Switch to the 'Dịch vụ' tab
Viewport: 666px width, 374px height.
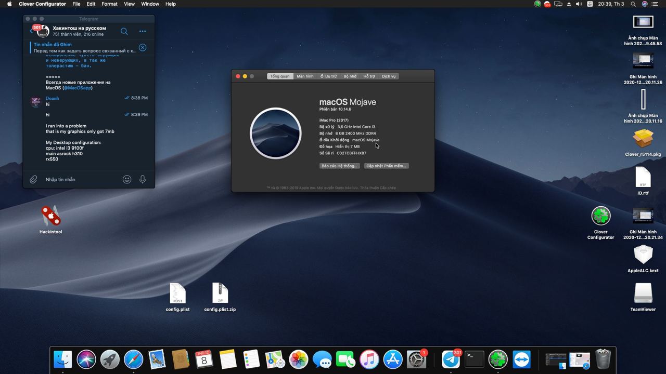(389, 76)
